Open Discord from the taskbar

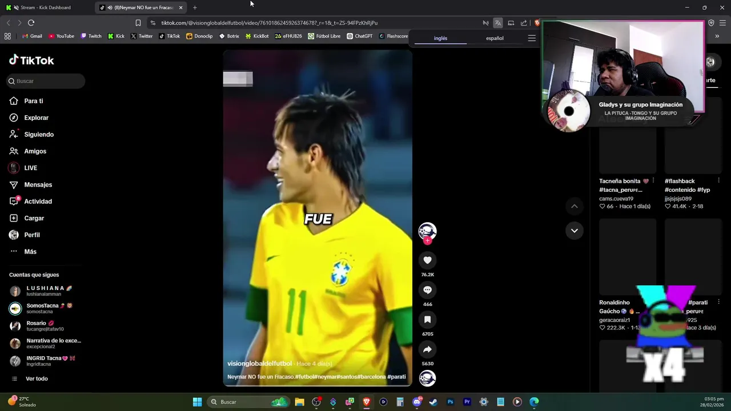click(417, 402)
